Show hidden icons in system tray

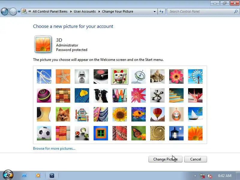pyautogui.click(x=195, y=176)
